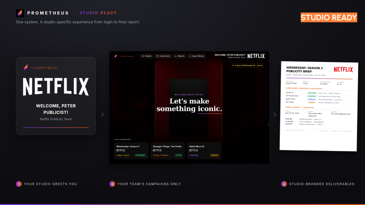
Task: Click the Netflix logo on the Stranger Things card
Action: [x=157, y=150]
